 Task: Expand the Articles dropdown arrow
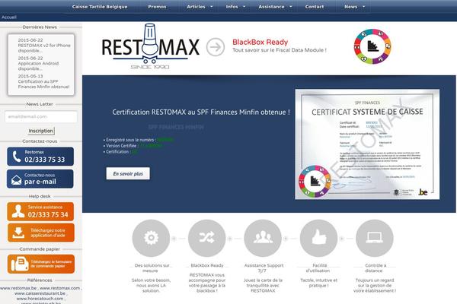click(212, 7)
